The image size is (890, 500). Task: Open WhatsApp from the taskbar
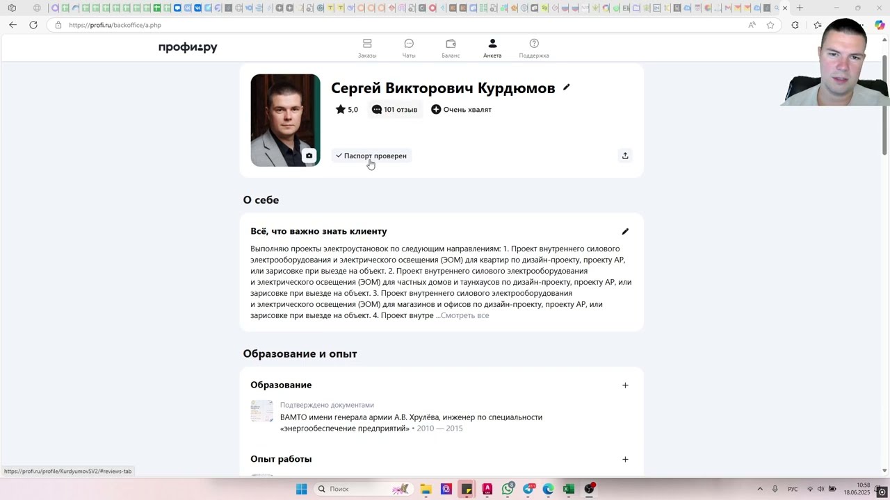508,489
